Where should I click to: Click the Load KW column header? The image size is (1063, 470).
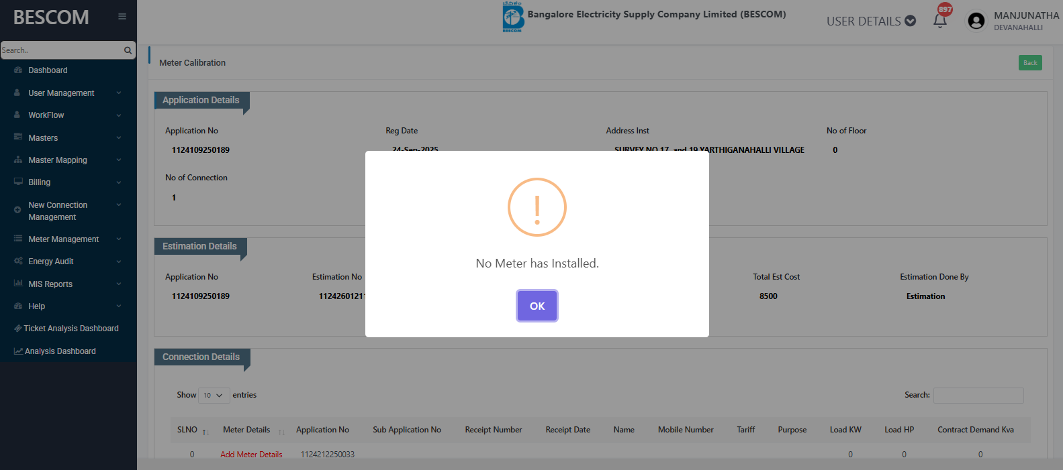[x=845, y=430]
